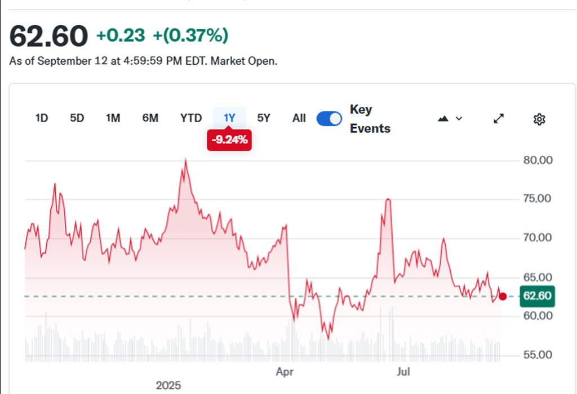577x394 pixels.
Task: Click the Key Events label text
Action: coord(370,119)
